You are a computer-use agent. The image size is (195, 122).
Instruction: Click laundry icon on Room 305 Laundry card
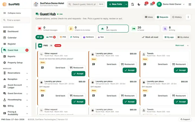[93, 54]
